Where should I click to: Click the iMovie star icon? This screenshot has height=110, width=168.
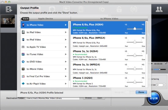(x=23, y=69)
